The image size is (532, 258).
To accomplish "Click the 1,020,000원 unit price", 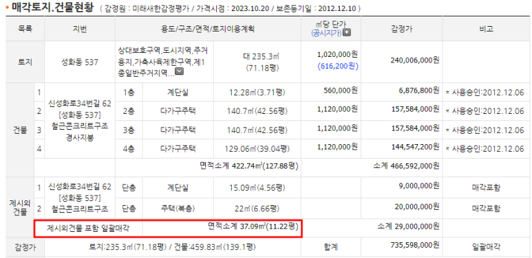I will tap(338, 54).
